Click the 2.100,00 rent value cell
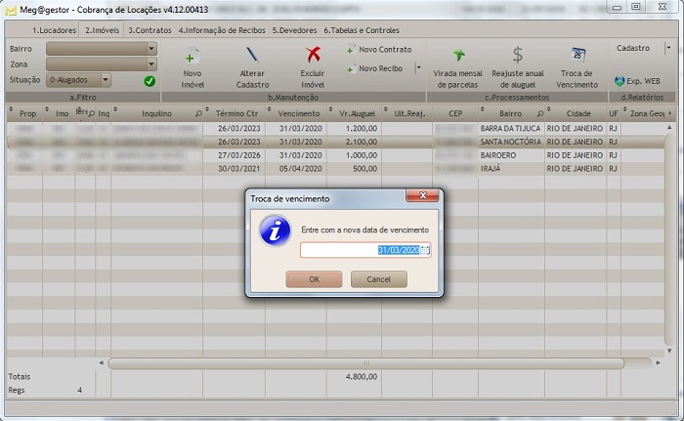Viewport: 684px width, 421px height. pos(362,142)
